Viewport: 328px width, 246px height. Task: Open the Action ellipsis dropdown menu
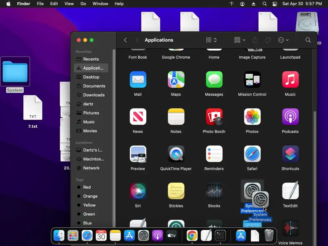click(283, 40)
